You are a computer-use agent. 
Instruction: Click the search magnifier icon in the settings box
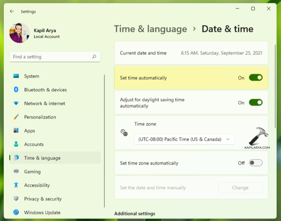[94, 57]
